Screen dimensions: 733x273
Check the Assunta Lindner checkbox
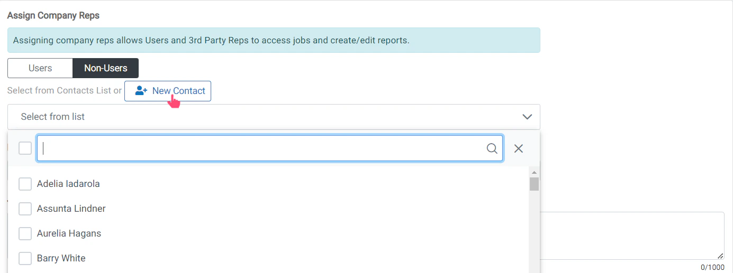25,209
